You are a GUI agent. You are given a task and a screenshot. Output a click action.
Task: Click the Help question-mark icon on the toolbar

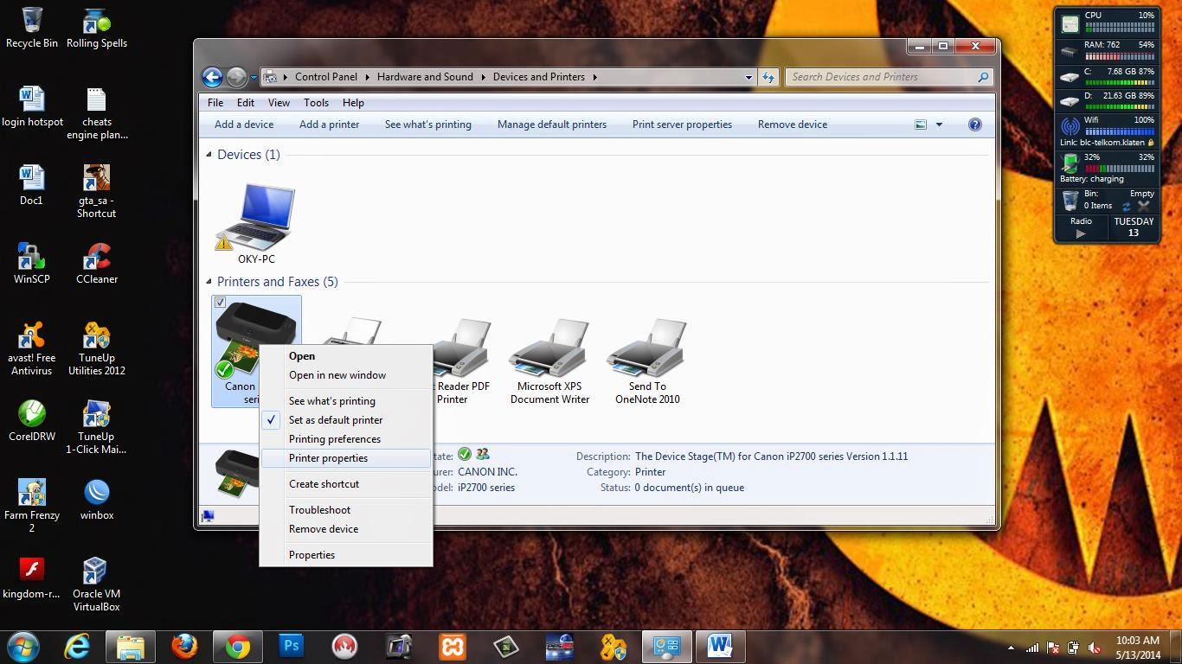(974, 124)
